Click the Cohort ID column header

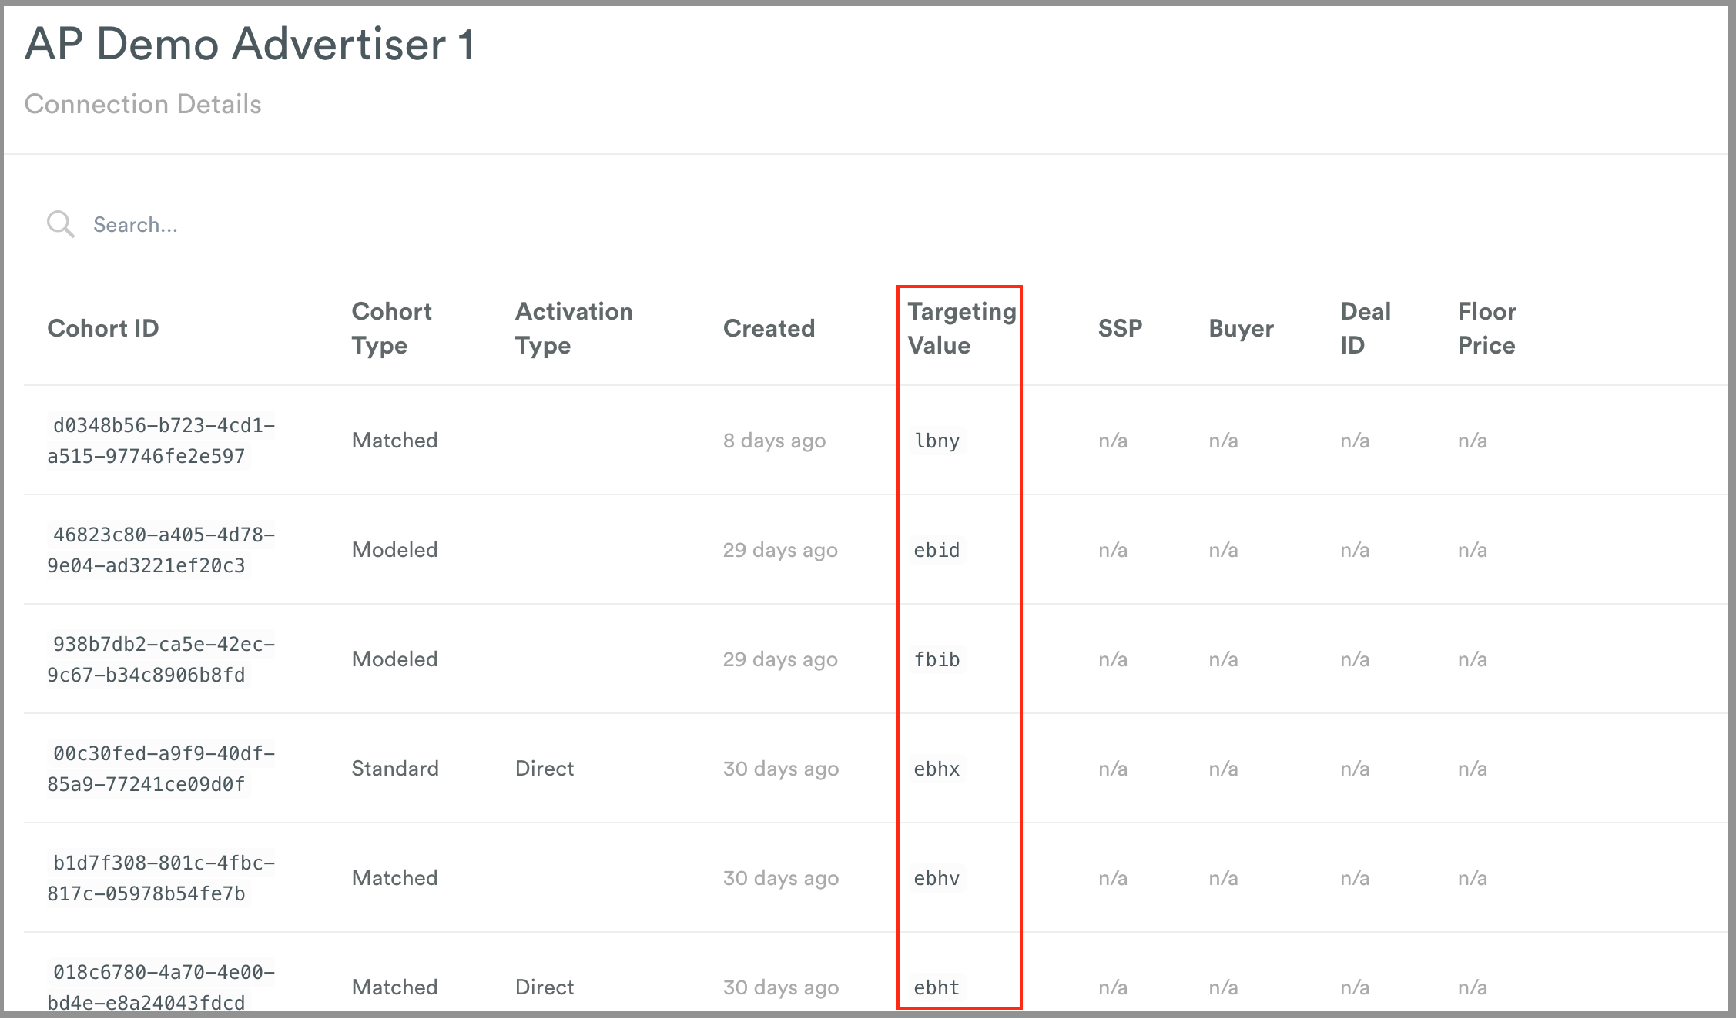103,328
